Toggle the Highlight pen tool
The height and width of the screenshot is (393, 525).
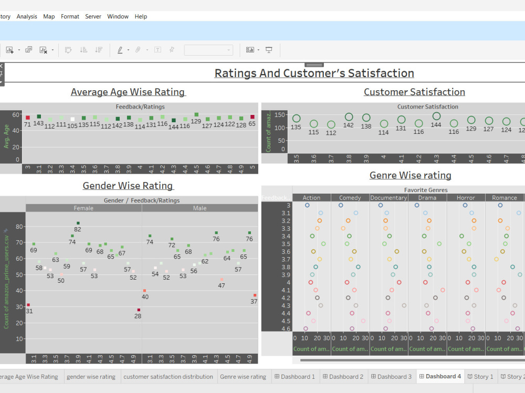[x=121, y=49]
